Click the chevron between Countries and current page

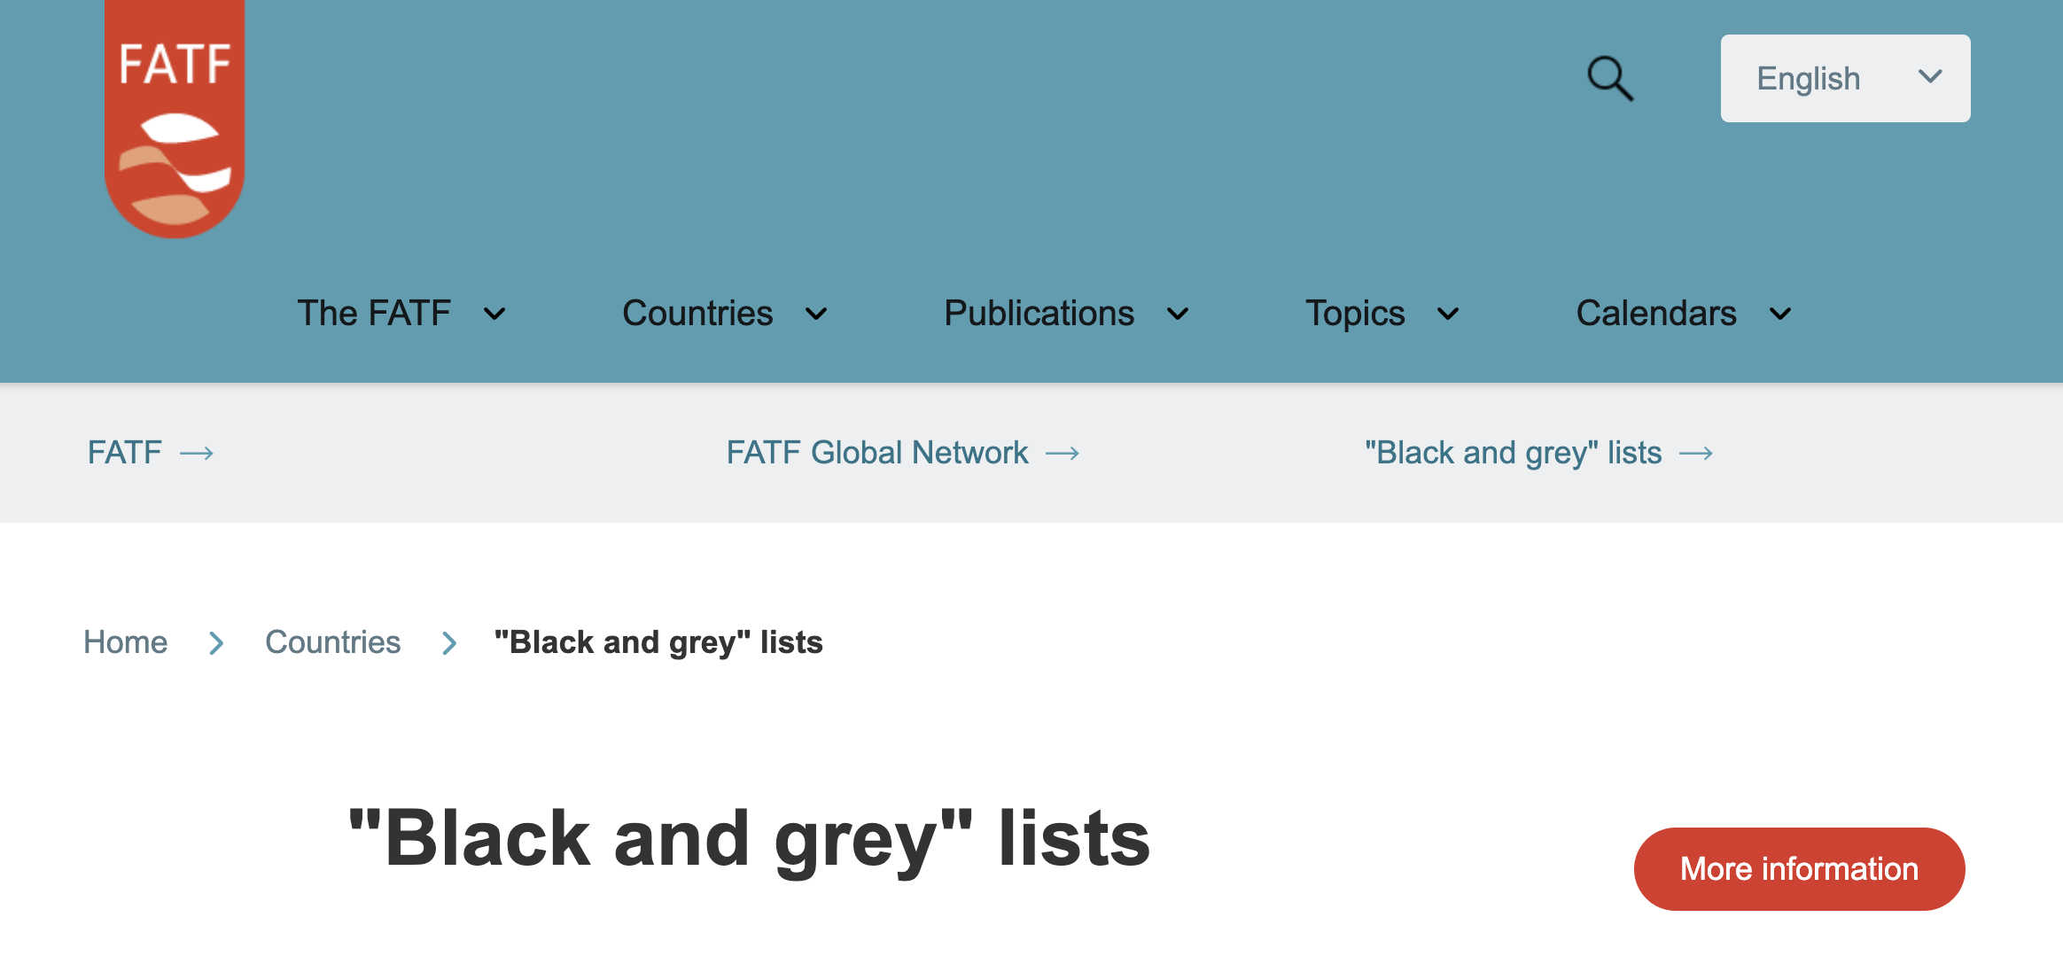tap(449, 643)
